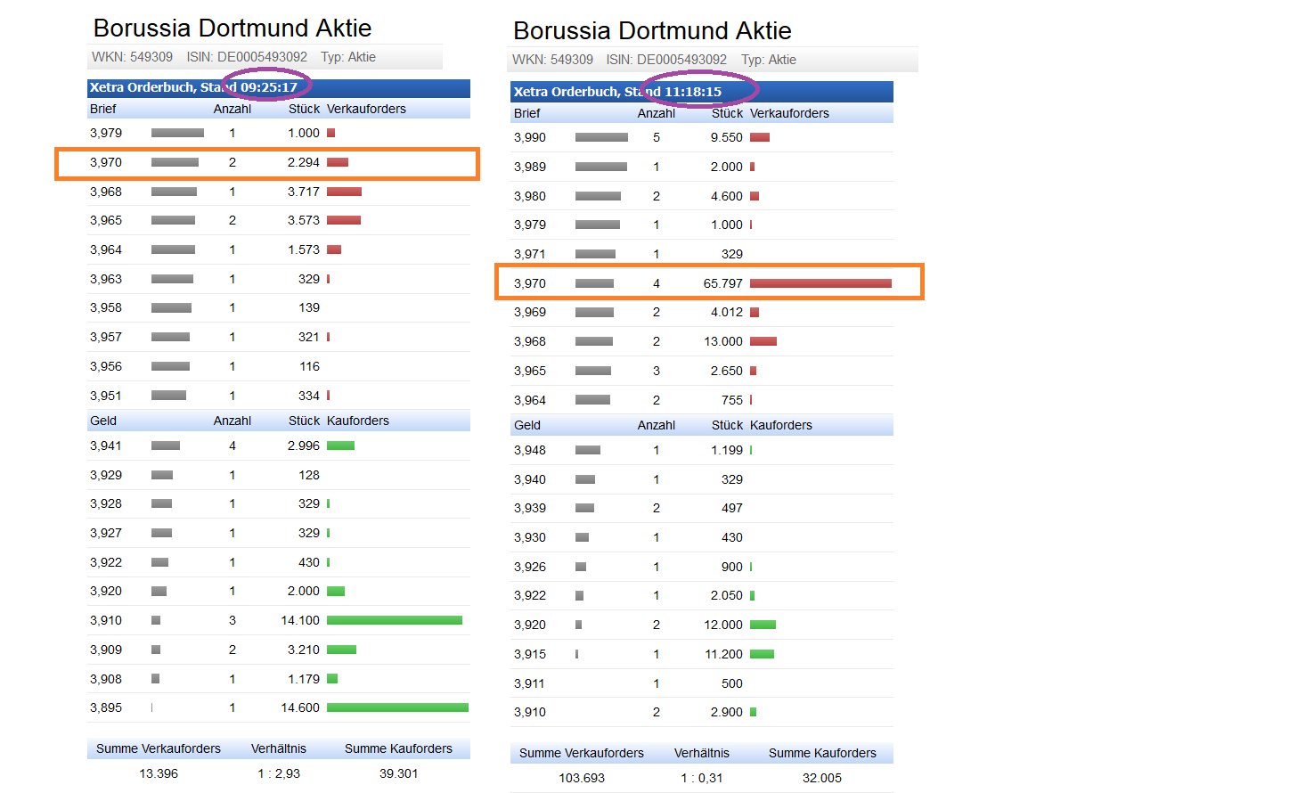Select the ask price 3,990
Screen dimensions: 1289x793
pyautogui.click(x=530, y=137)
